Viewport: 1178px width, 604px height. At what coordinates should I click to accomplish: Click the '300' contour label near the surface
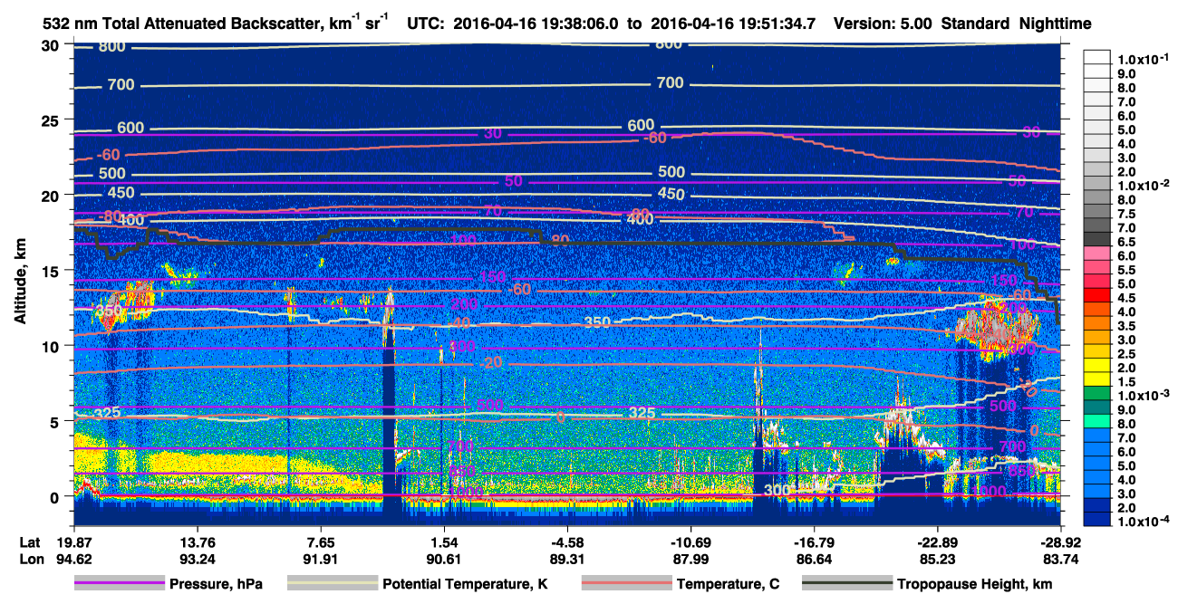pos(778,490)
